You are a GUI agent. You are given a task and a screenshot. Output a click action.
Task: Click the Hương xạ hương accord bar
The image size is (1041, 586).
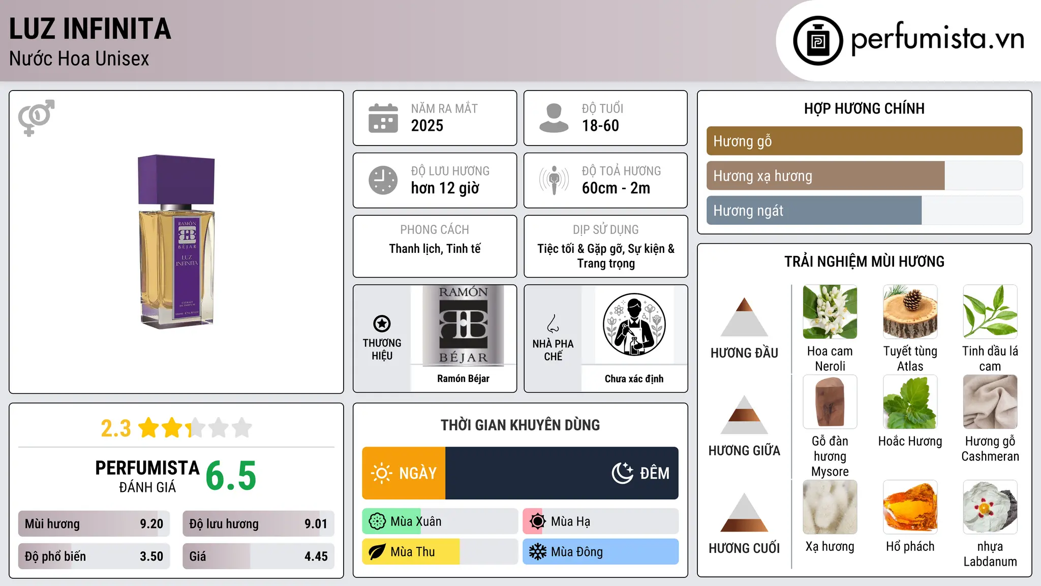pos(864,176)
